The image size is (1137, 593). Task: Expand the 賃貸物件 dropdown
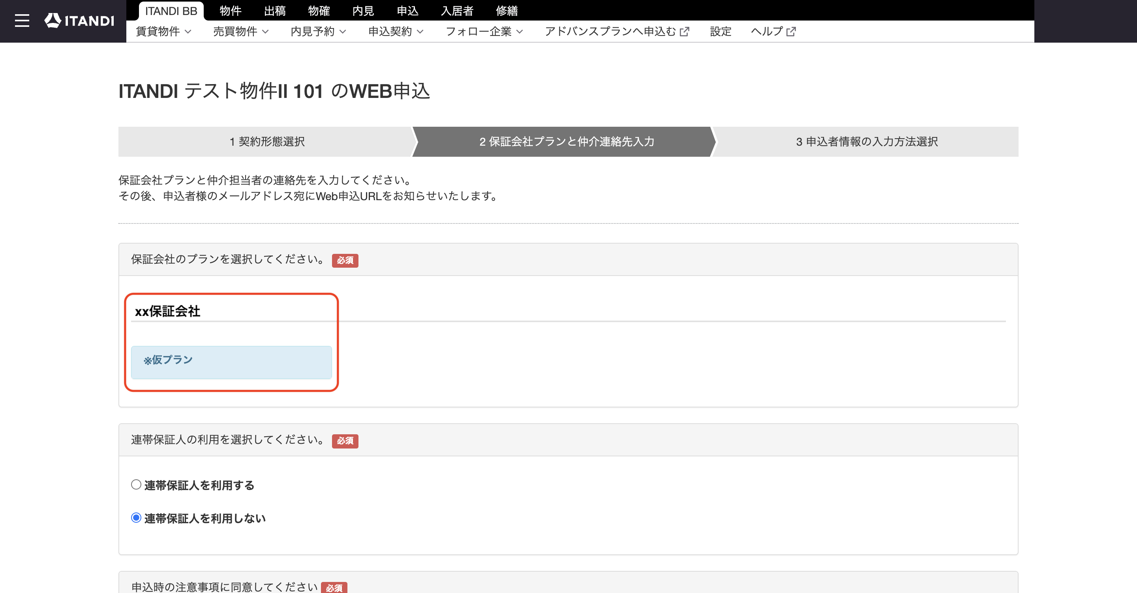163,32
